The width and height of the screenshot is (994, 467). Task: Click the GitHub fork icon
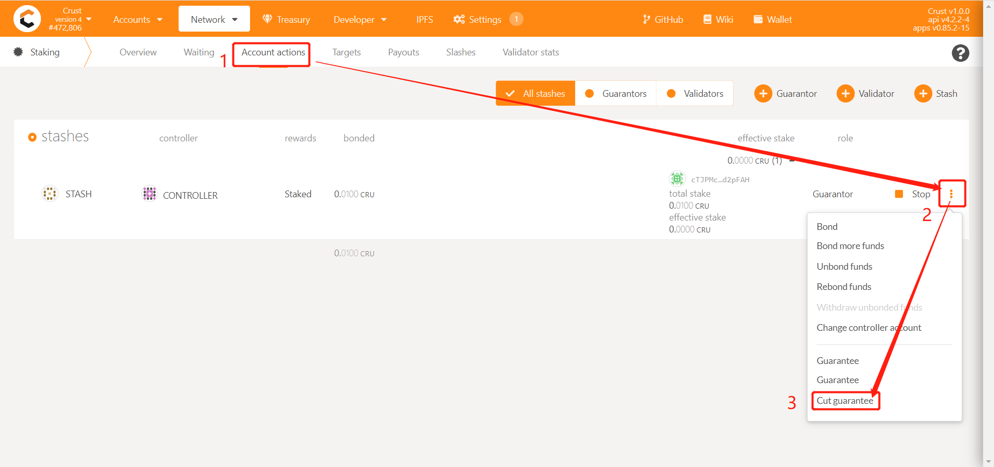(646, 19)
